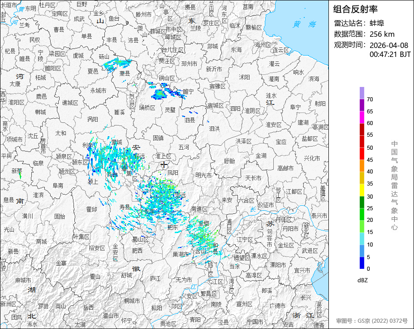Click the cyan swatch between 10 and 15

pos(362,239)
